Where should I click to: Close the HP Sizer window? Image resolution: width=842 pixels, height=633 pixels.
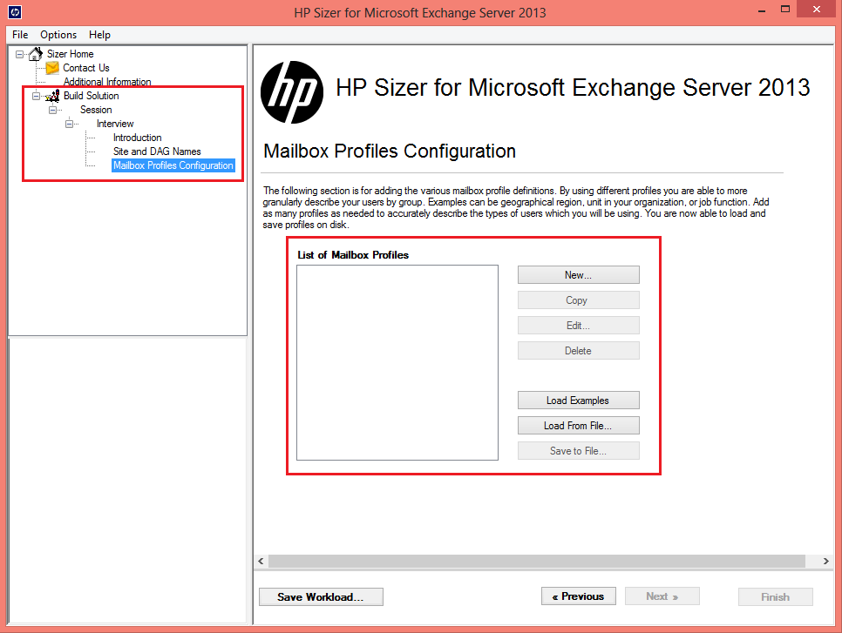point(816,9)
